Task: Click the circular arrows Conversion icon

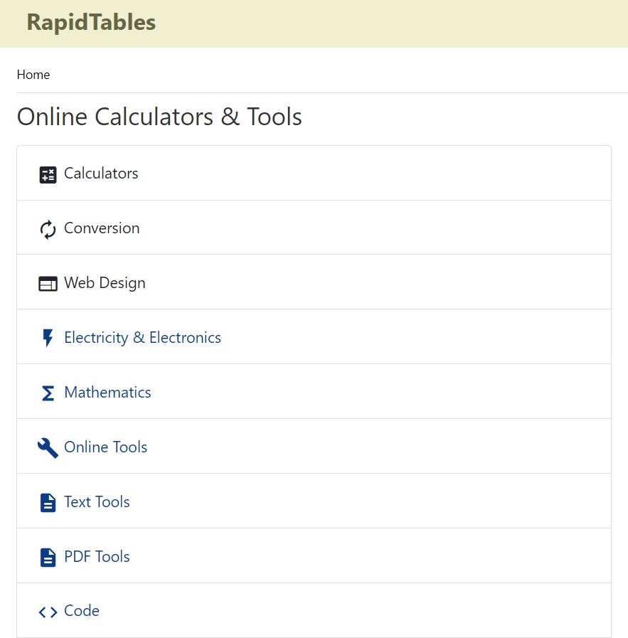Action: [x=48, y=230]
